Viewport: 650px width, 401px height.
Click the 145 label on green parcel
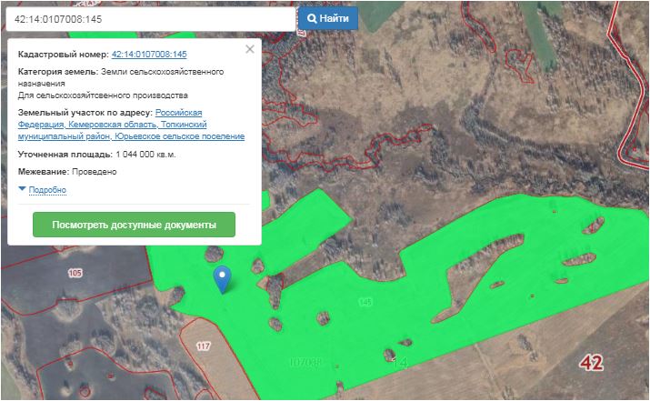(x=365, y=301)
